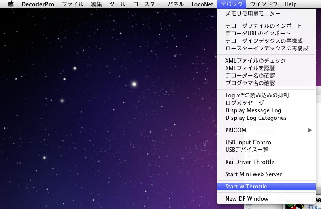Choose デコーダURLのインポート
321x209 pixels.
[x=266, y=33]
